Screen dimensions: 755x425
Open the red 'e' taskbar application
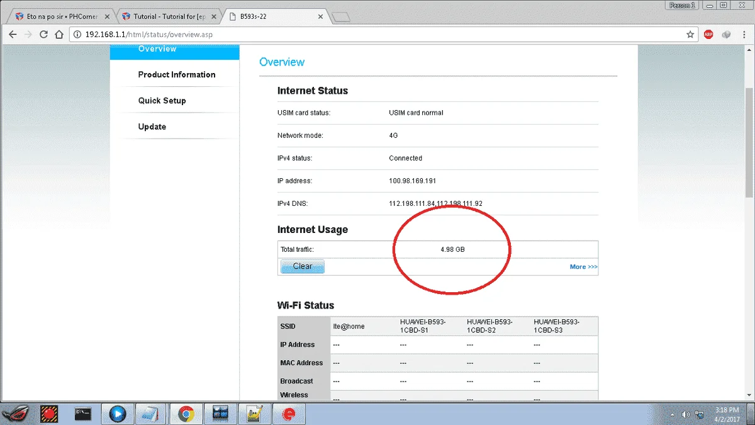pyautogui.click(x=289, y=414)
